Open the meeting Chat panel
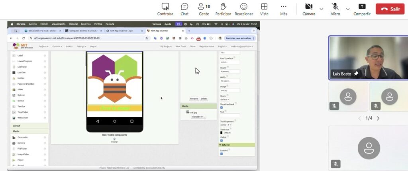The height and width of the screenshot is (171, 408). point(184,10)
